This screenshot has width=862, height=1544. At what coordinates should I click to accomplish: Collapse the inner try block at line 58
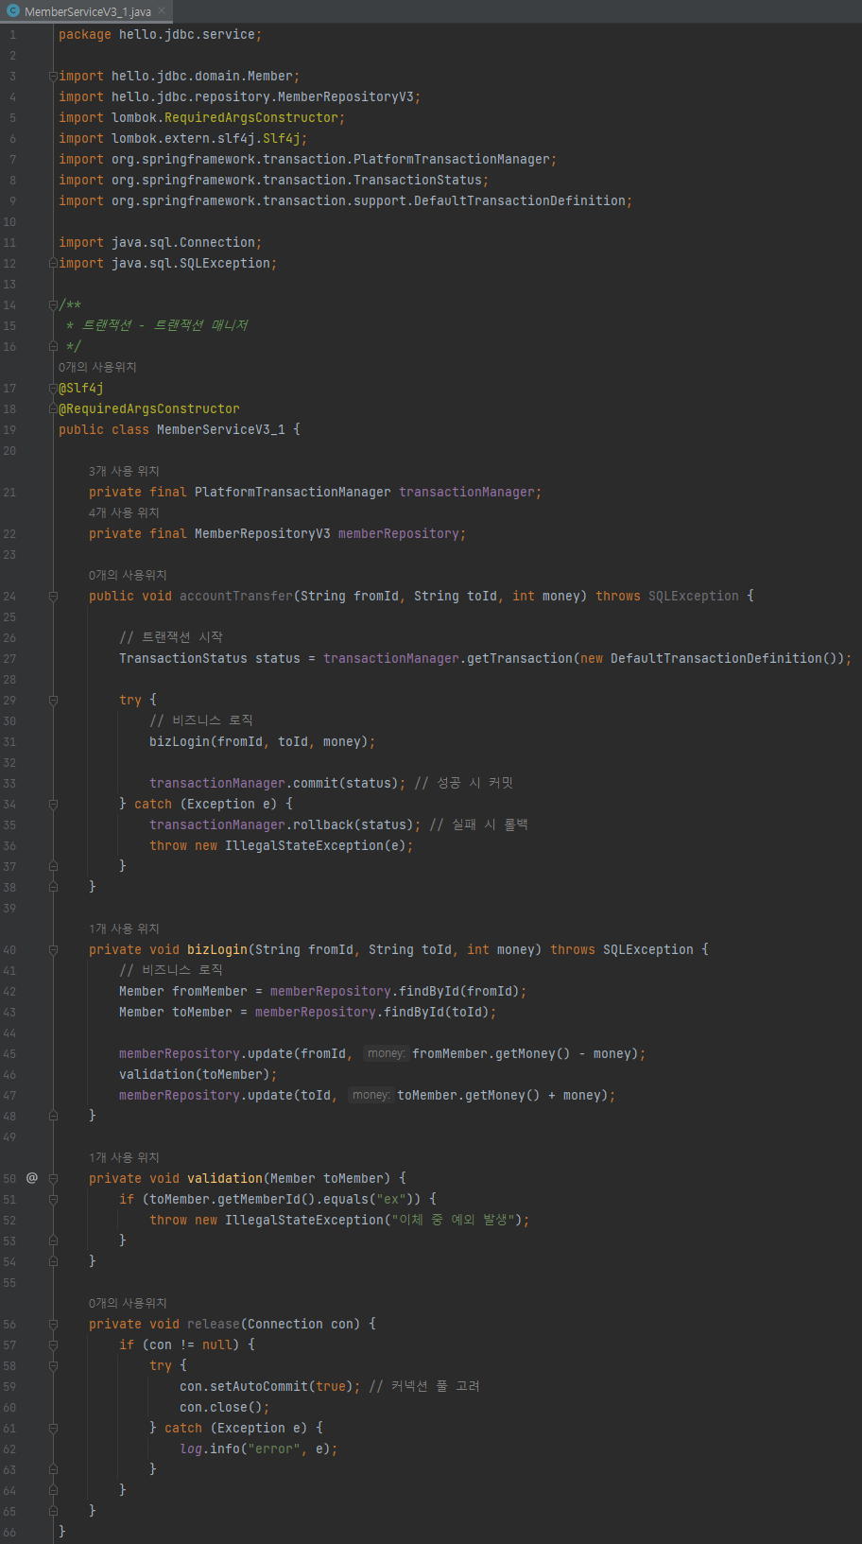click(53, 1366)
